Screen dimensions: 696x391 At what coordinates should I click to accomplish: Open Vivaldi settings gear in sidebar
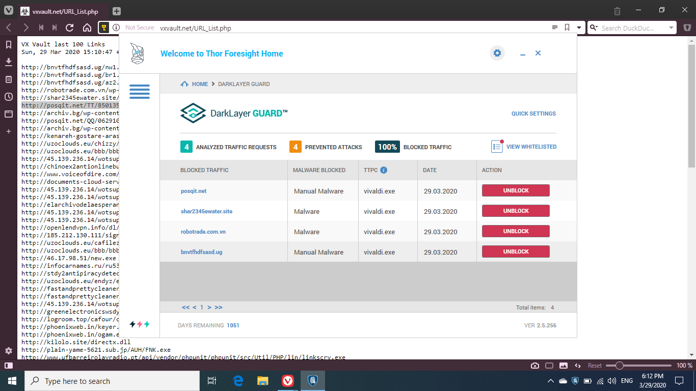tap(9, 351)
